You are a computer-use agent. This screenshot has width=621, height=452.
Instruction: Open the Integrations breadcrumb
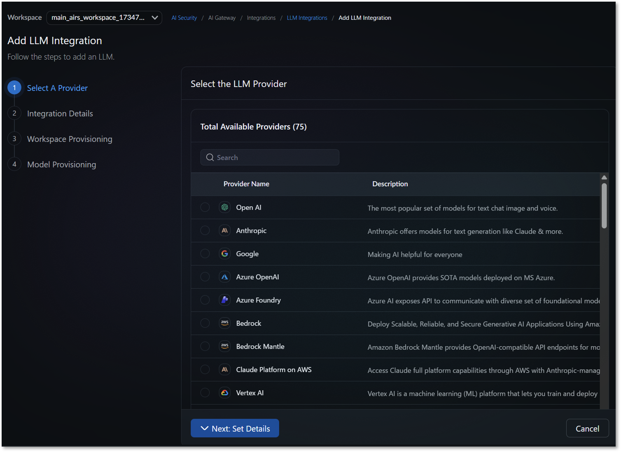(x=261, y=18)
